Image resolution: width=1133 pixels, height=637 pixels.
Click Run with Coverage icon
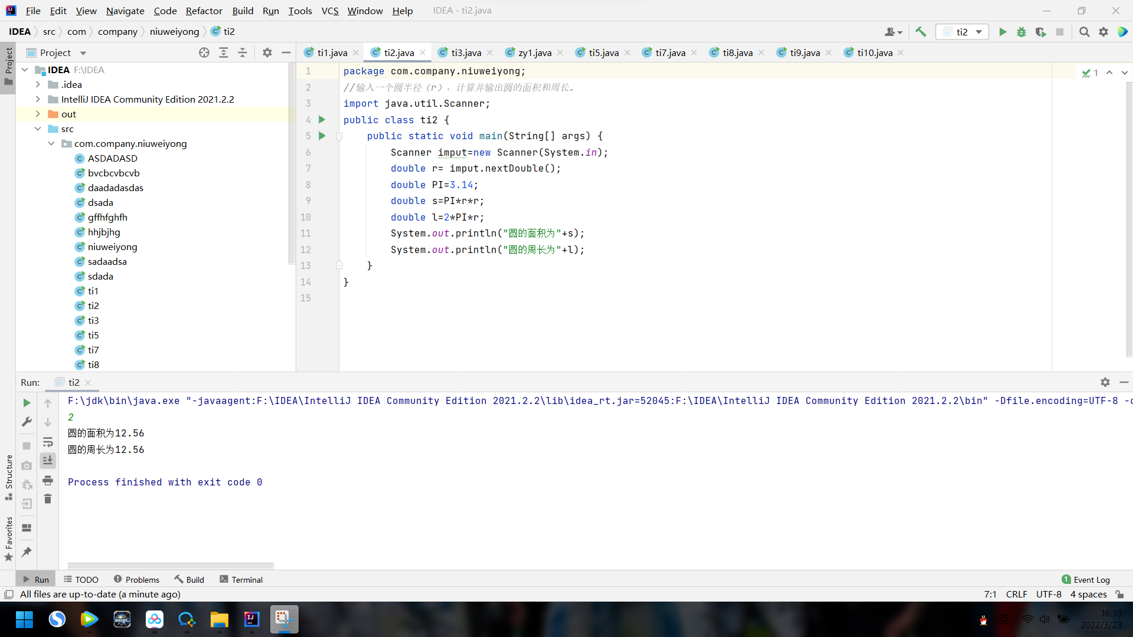1040,32
